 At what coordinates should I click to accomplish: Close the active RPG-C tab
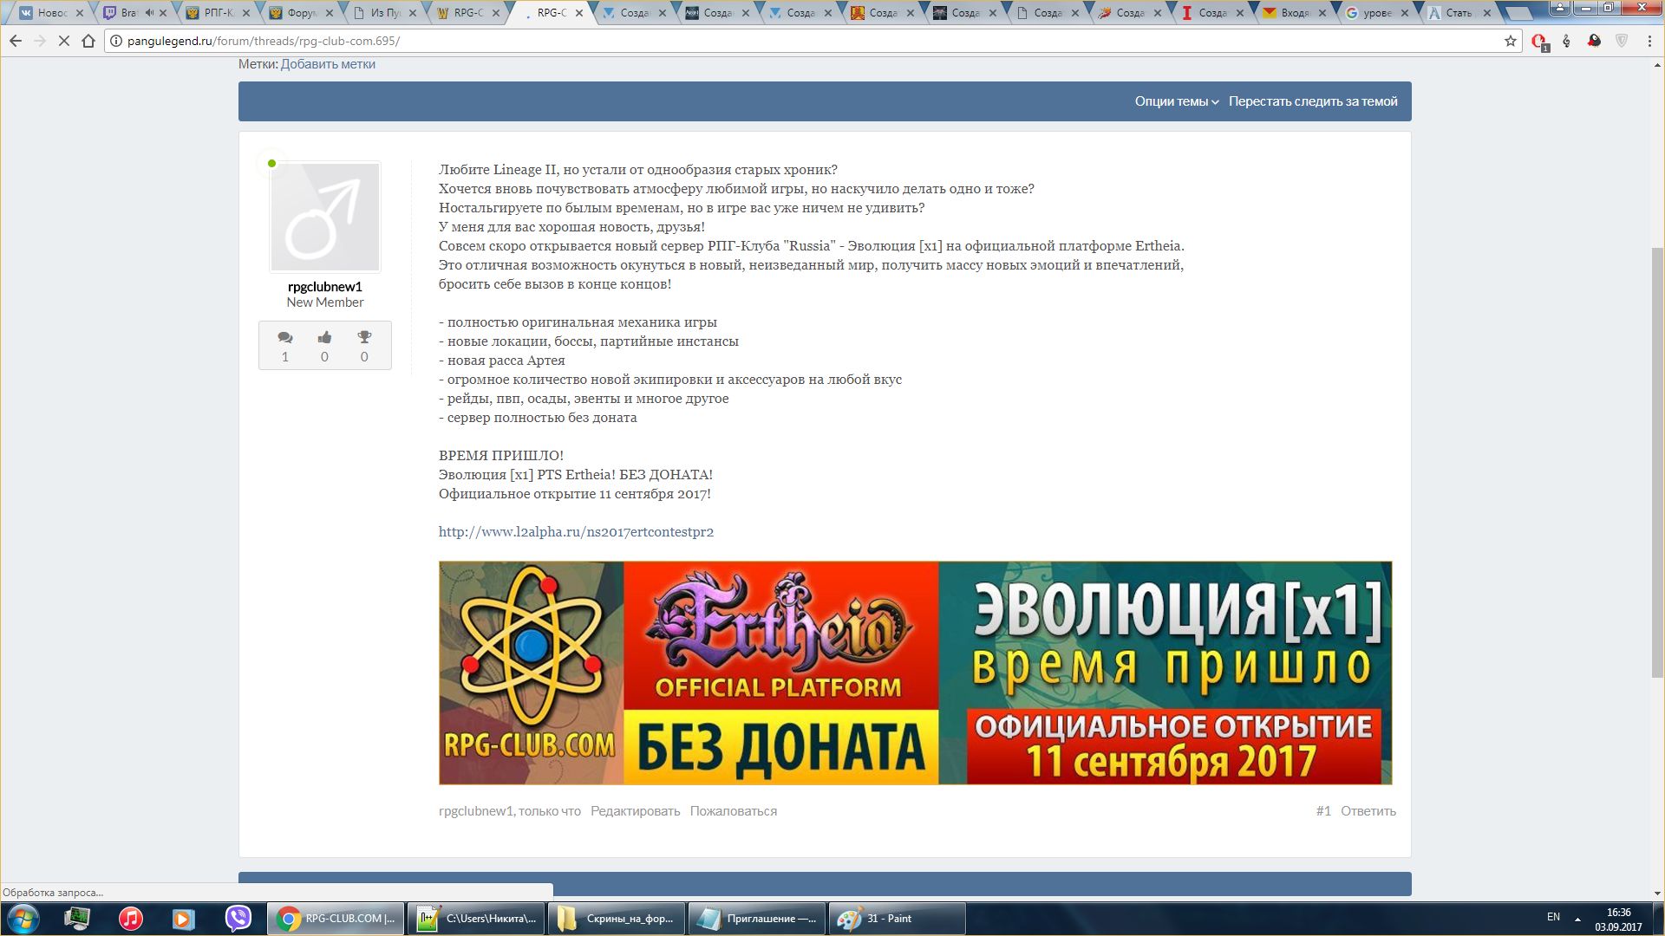pos(579,13)
